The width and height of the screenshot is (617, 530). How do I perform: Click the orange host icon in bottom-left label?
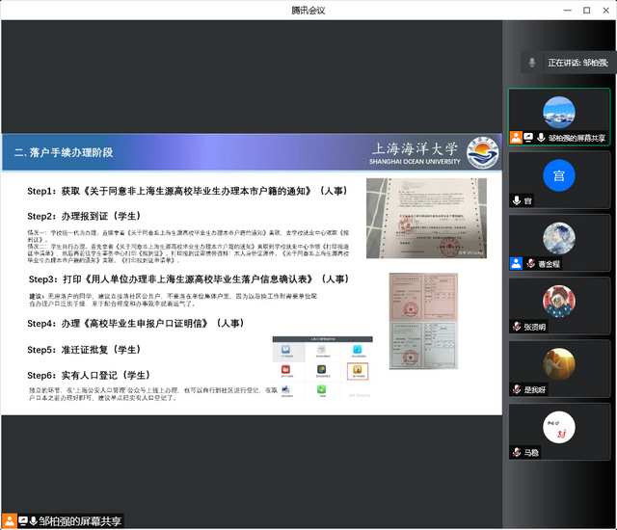click(x=10, y=521)
